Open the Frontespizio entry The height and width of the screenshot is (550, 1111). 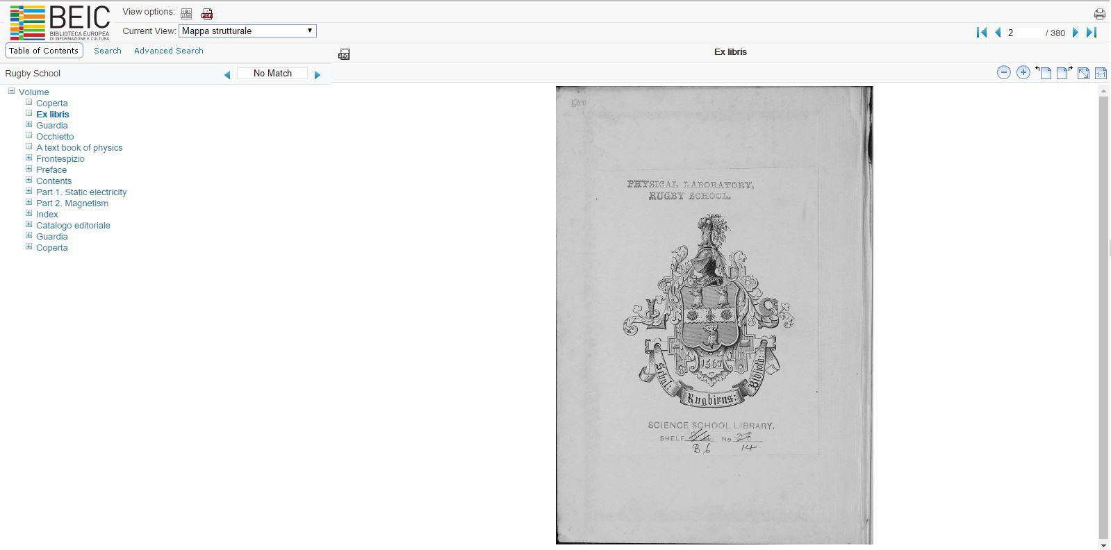coord(60,158)
